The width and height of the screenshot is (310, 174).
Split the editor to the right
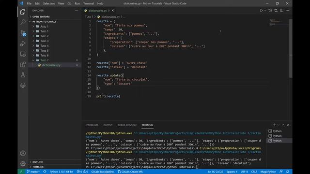(x=281, y=11)
